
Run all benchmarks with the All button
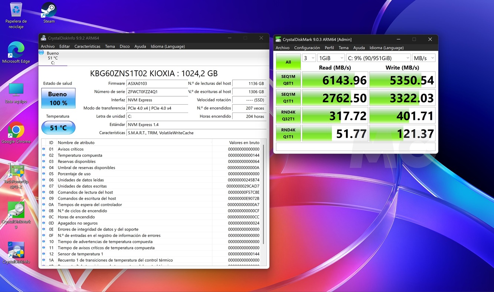(288, 62)
